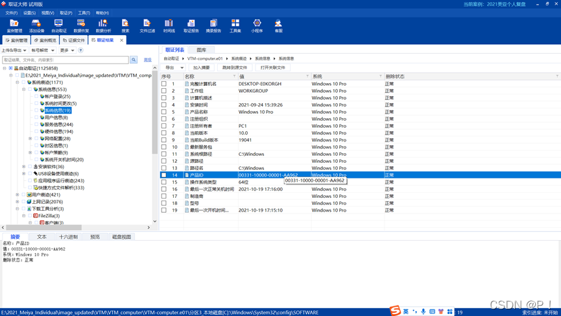Screen dimensions: 561x316
Task: Switch to the 十六进制 tab
Action: click(68, 237)
